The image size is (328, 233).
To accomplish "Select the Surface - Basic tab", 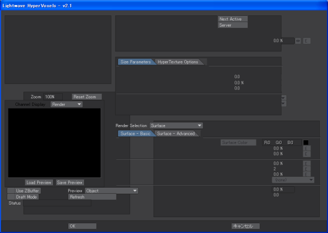I will point(136,134).
